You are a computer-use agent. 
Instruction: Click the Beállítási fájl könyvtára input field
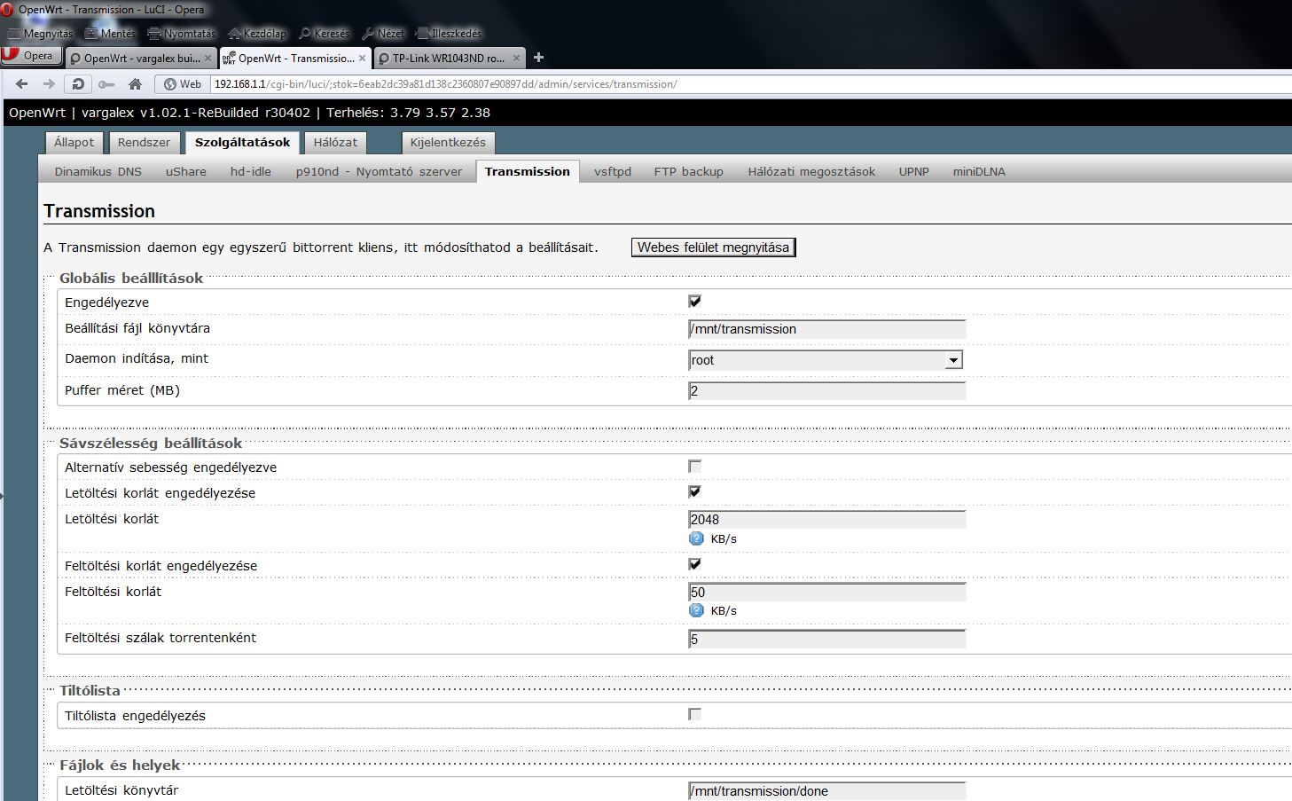826,329
